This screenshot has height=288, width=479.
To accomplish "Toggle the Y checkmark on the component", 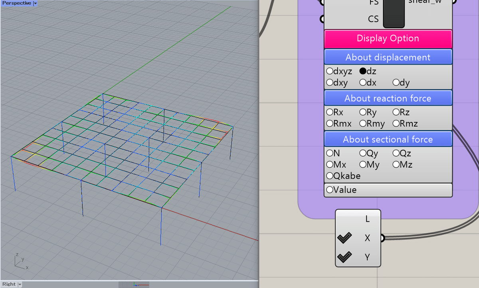I will click(x=344, y=257).
